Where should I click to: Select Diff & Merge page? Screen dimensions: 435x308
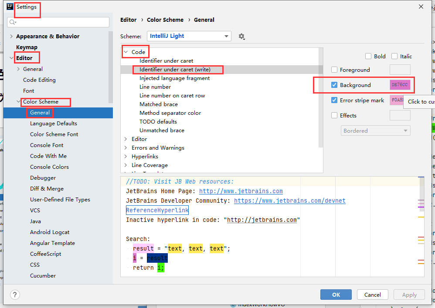[x=47, y=189]
